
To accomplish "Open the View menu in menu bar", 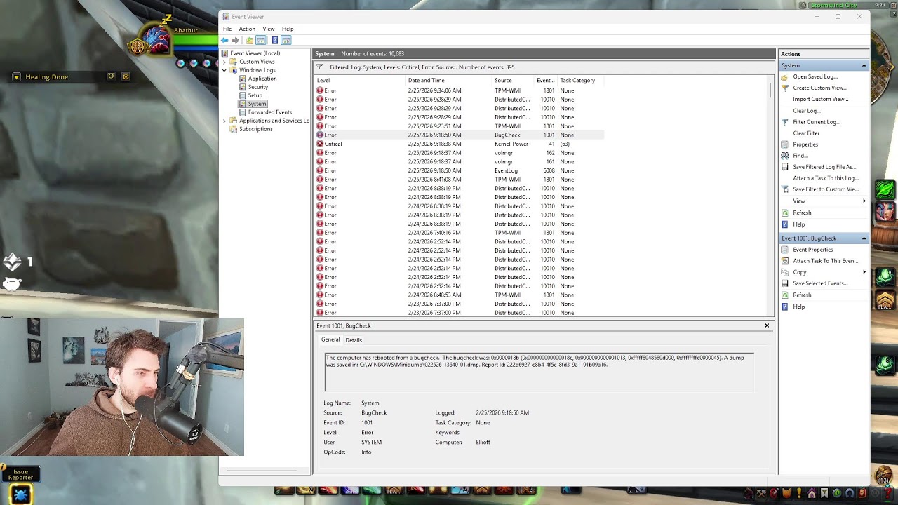I will click(269, 29).
